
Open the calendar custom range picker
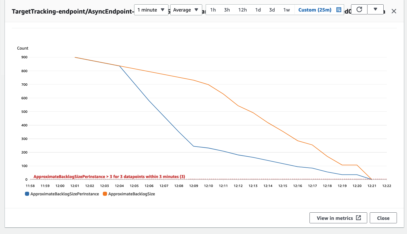click(x=339, y=10)
